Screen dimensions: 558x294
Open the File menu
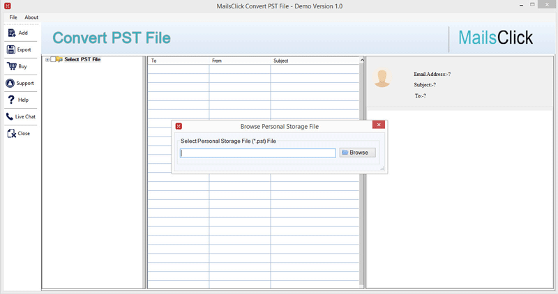pos(13,17)
